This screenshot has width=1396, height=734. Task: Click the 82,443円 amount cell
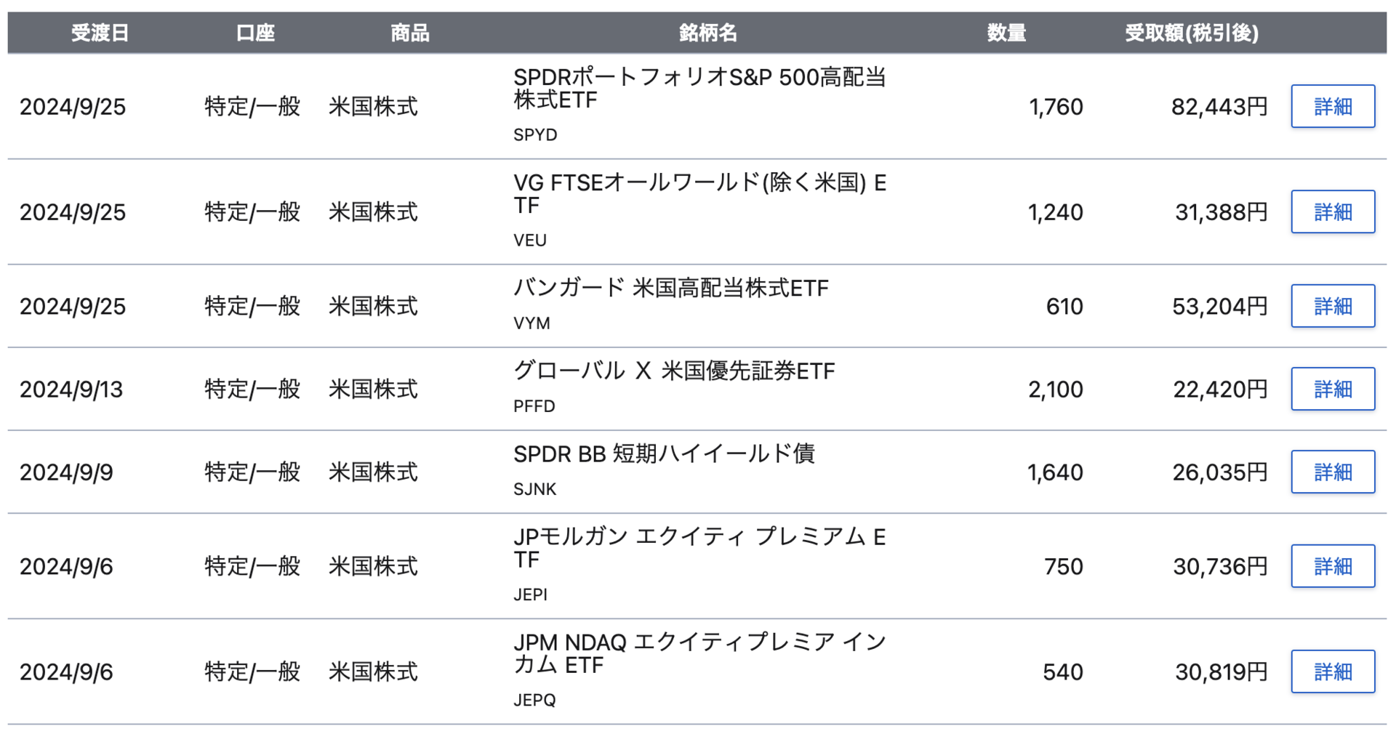click(1219, 107)
